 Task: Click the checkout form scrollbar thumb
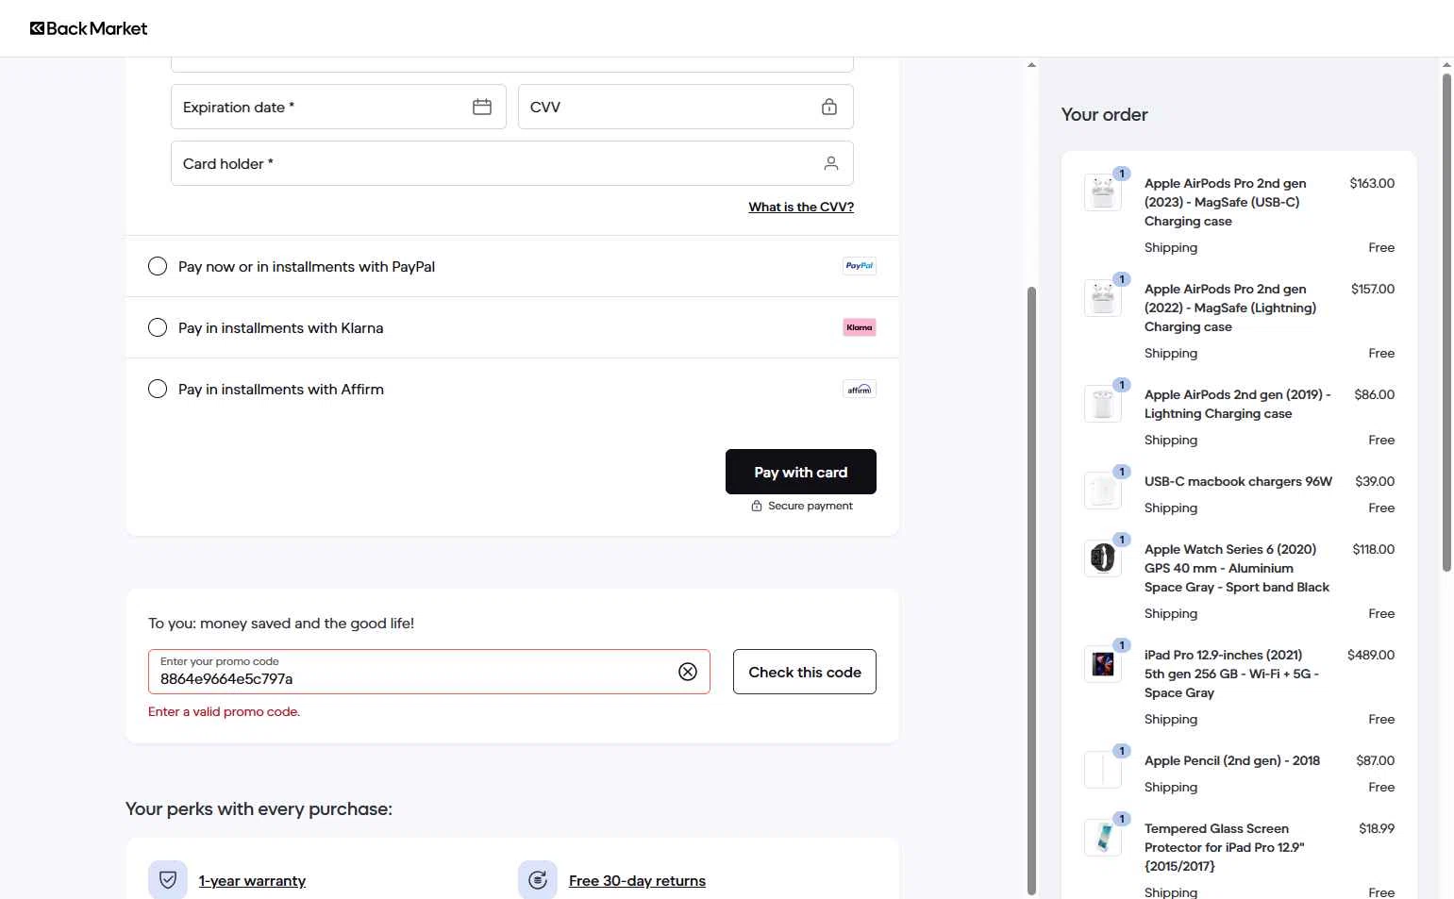pos(1031,590)
